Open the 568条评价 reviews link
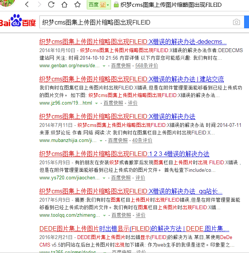The height and width of the screenshot is (253, 249). pos(147,65)
